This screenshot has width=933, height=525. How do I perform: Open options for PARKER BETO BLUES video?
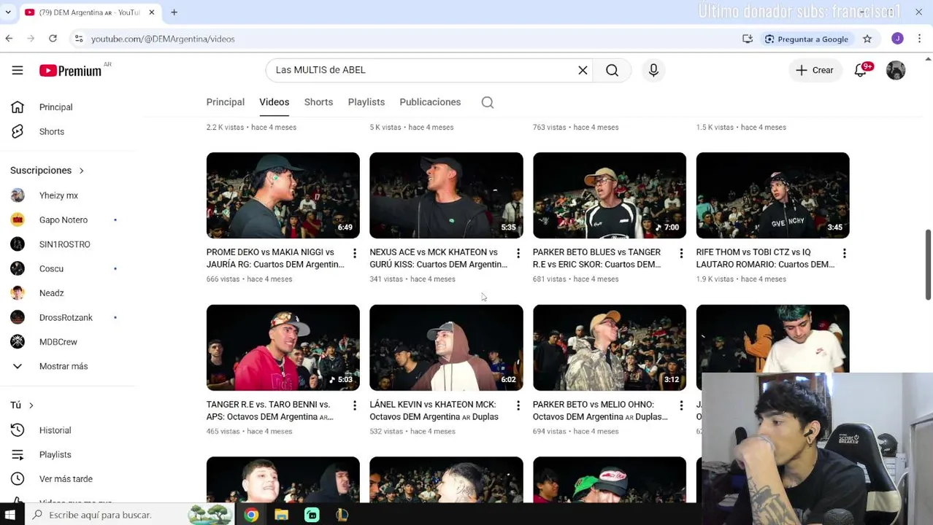[x=681, y=253]
